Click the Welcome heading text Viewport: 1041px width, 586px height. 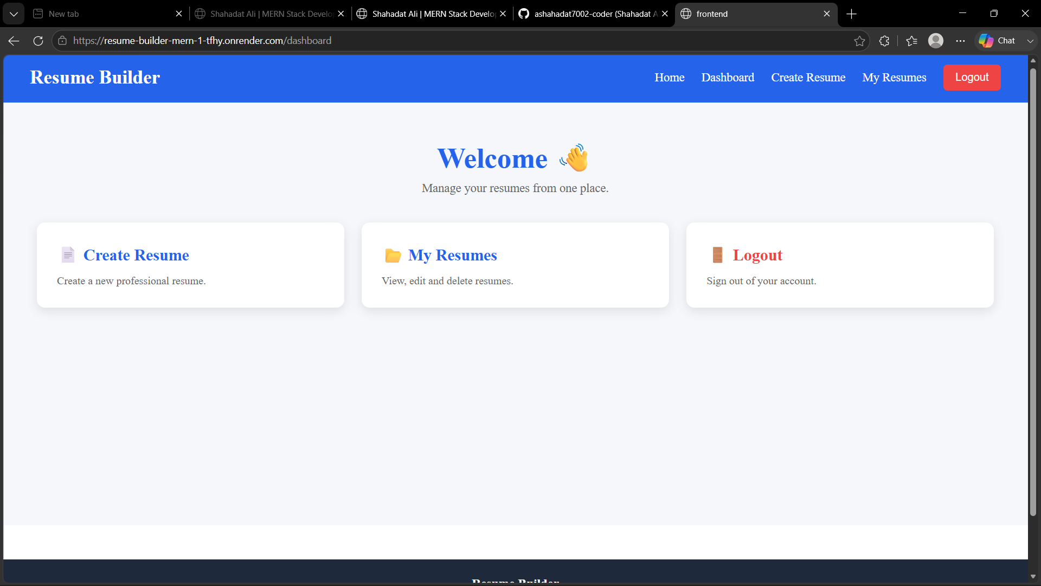click(x=492, y=159)
